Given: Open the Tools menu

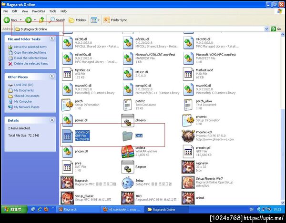Looking at the screenshot, I should [x=53, y=11].
